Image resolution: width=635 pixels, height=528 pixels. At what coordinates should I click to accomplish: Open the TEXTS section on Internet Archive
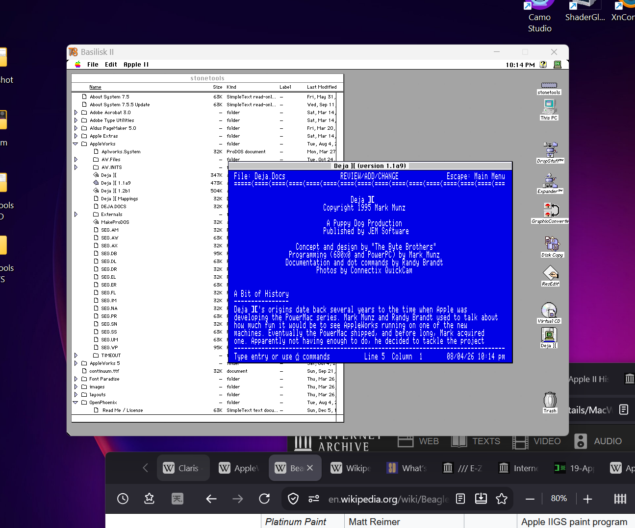point(476,441)
